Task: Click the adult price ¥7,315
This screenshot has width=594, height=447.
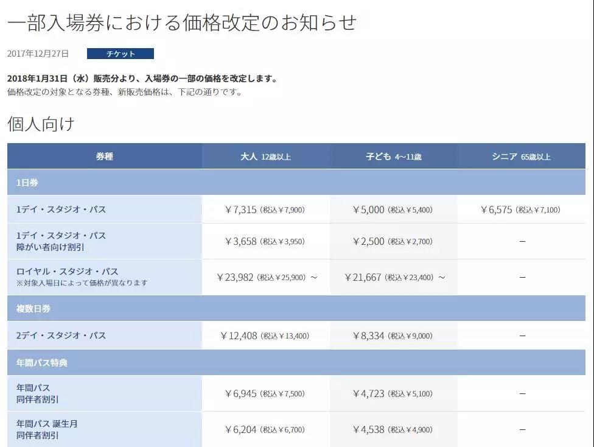Action: point(265,209)
